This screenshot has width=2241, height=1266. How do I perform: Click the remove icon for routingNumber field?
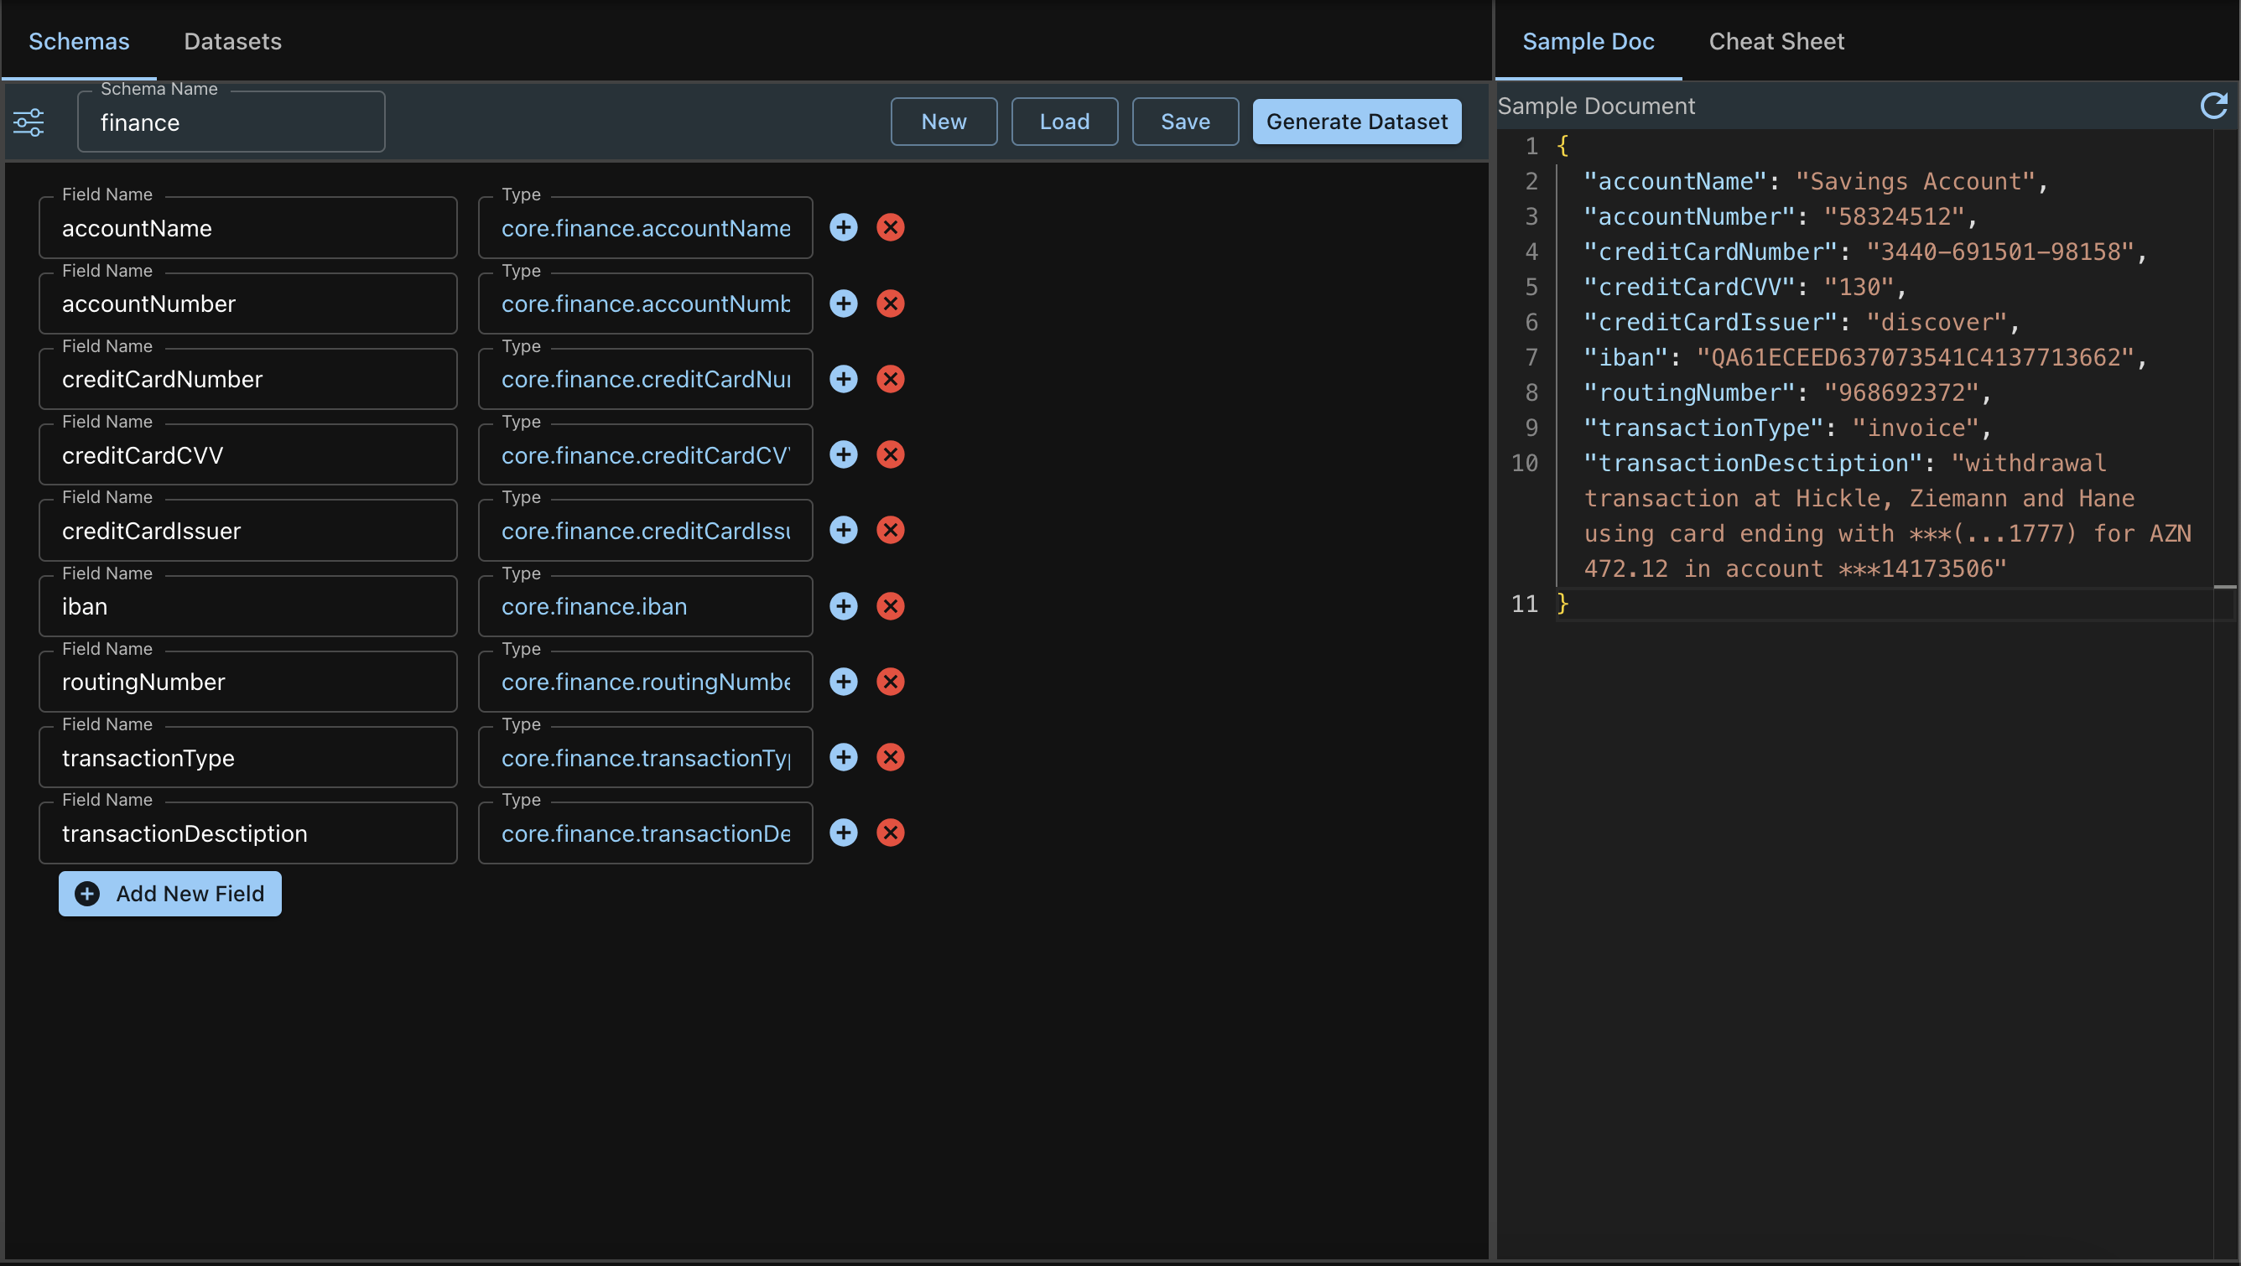pos(890,682)
